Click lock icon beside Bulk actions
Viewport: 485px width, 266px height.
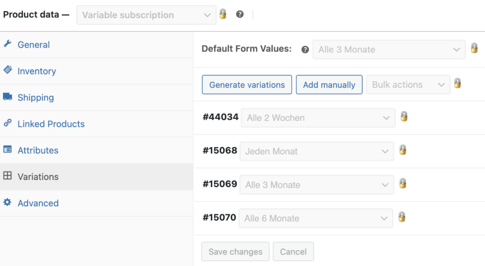click(458, 83)
